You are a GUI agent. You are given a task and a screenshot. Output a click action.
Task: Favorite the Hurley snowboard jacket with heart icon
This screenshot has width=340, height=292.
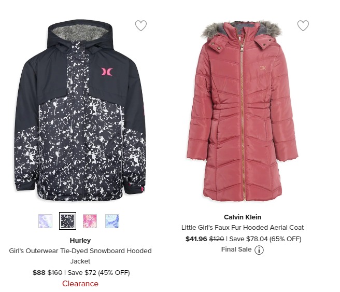pos(141,25)
